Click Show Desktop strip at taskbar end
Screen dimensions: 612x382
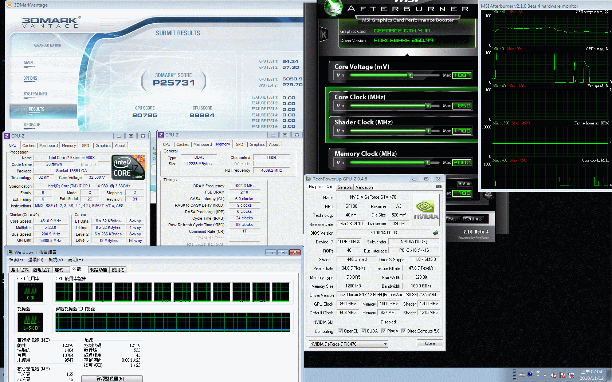point(609,375)
